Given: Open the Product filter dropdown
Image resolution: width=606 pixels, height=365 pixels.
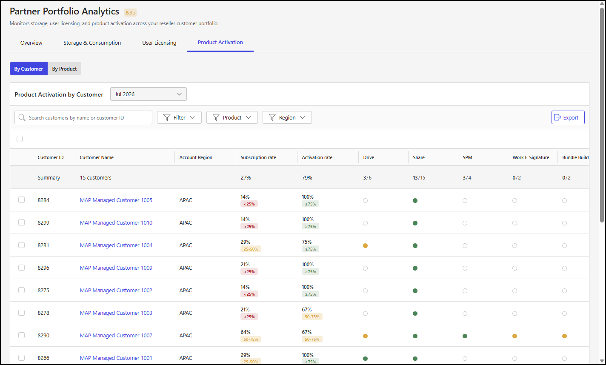Looking at the screenshot, I should coord(232,117).
